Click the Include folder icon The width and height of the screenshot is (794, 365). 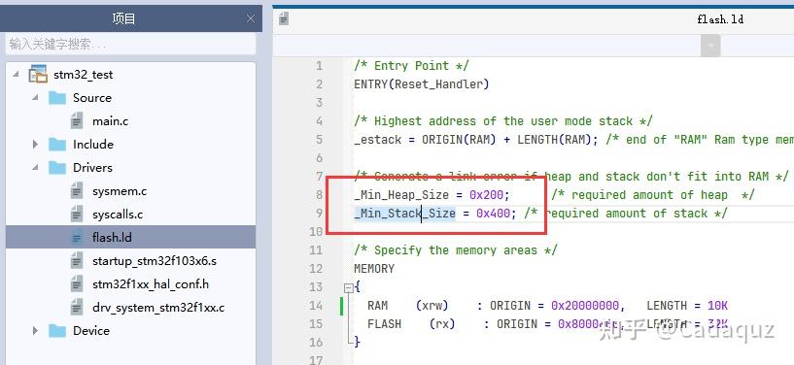[x=57, y=144]
